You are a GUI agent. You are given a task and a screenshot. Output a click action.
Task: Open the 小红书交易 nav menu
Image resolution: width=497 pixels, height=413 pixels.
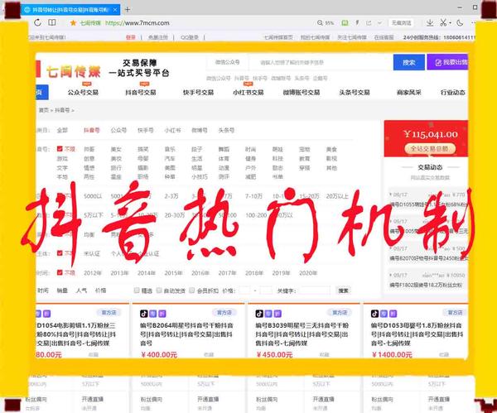click(248, 92)
